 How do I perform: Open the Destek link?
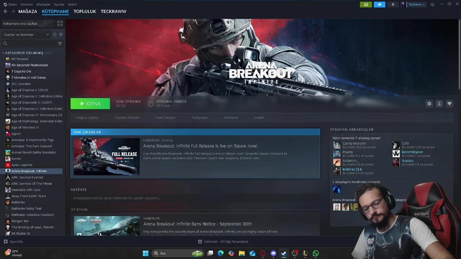pos(259,118)
